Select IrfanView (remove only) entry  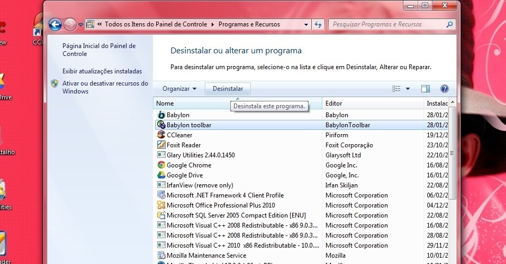tap(301, 185)
